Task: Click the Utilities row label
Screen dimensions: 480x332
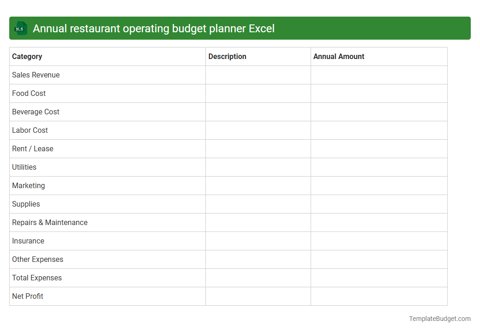Action: (x=24, y=167)
